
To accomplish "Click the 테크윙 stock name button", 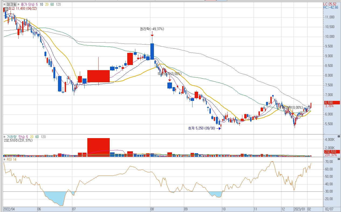I will pyautogui.click(x=11, y=4).
